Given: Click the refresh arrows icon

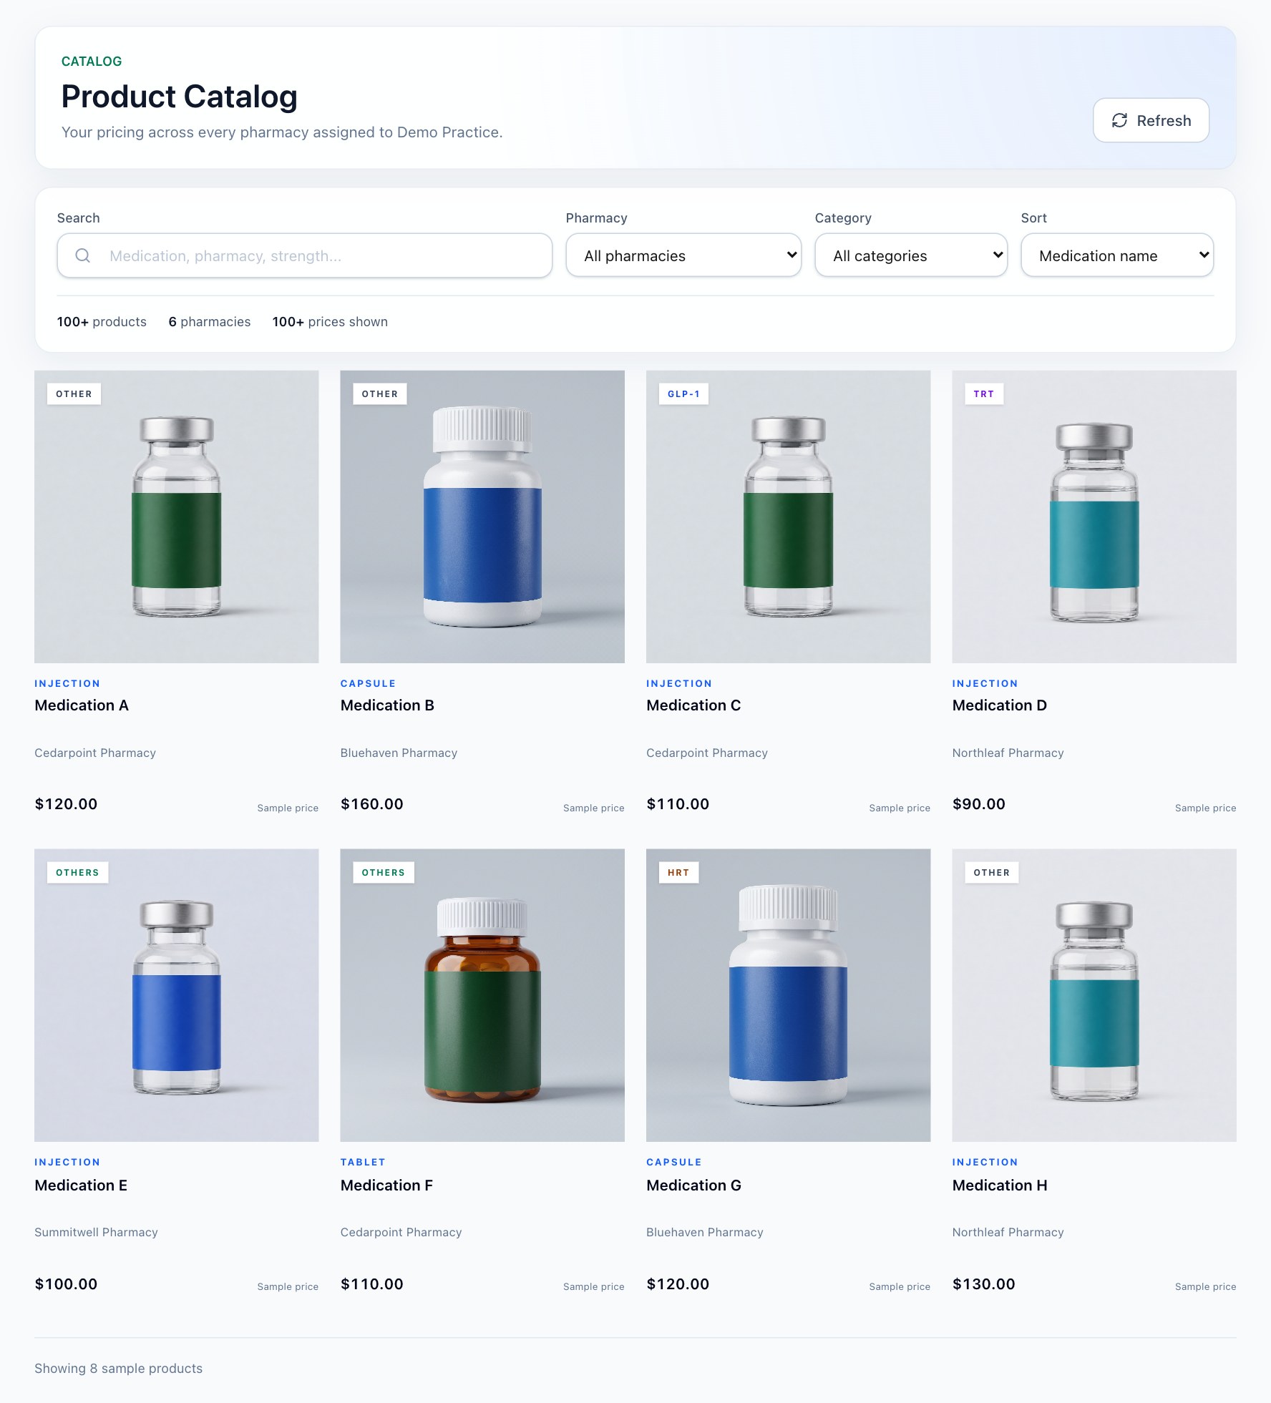Looking at the screenshot, I should click(1119, 120).
